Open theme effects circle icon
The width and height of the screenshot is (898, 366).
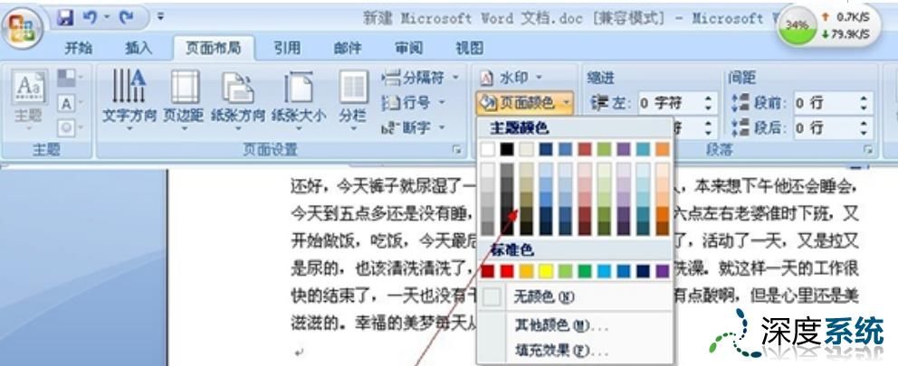pos(69,127)
